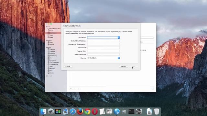The height and width of the screenshot is (116, 207).
Task: Open the Trash in the Dock
Action: (x=157, y=111)
